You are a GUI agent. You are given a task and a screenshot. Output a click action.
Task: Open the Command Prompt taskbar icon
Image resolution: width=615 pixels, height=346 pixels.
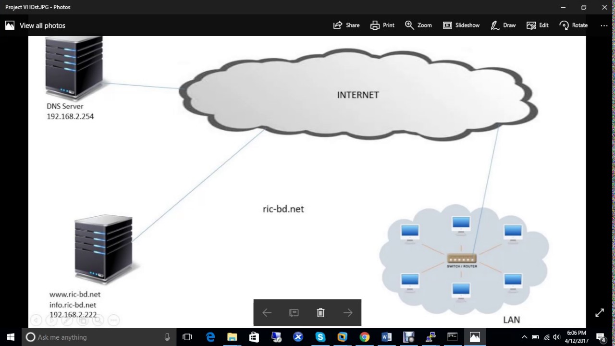pos(453,337)
